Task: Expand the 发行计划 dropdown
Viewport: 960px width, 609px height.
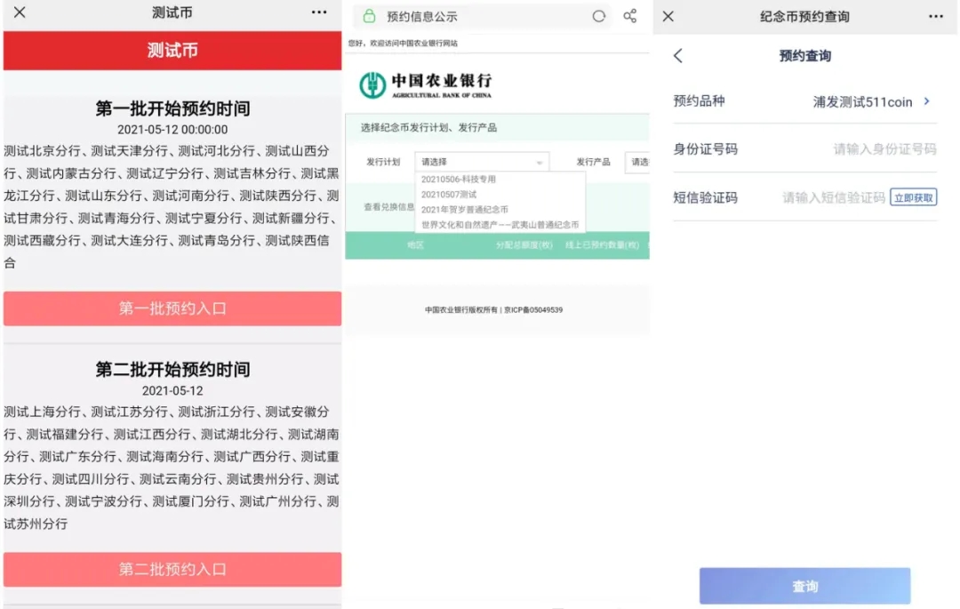Action: 482,162
